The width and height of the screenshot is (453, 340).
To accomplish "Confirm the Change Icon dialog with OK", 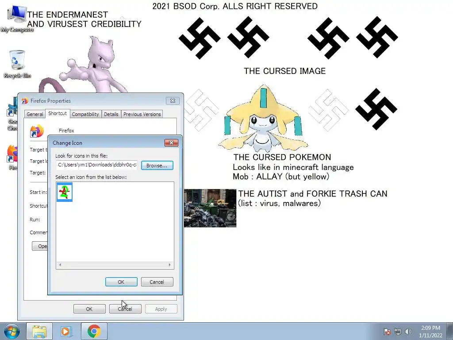I will 121,282.
